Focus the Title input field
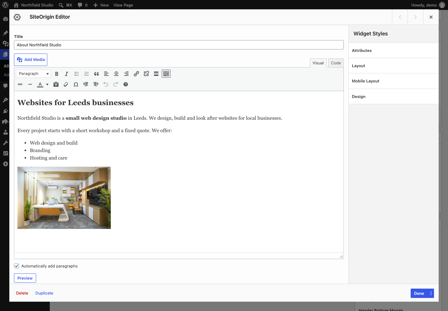The width and height of the screenshot is (448, 311). (x=179, y=45)
